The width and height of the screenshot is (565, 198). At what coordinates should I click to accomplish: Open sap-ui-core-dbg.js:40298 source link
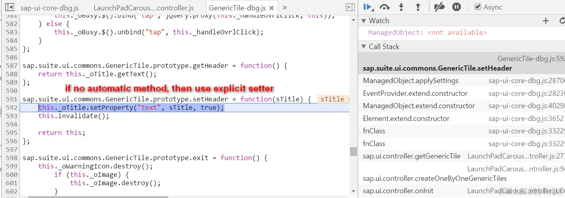tap(527, 106)
